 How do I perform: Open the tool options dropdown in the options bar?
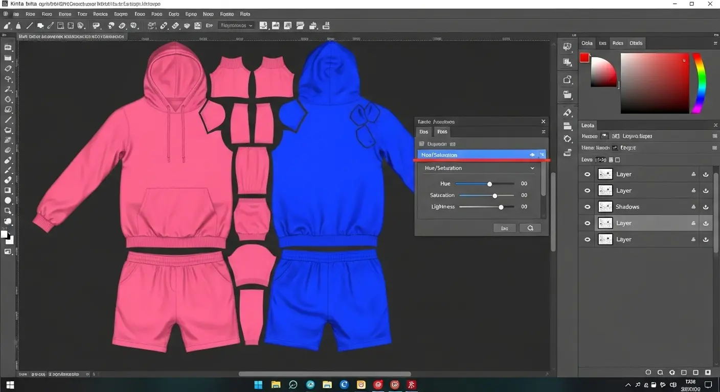[x=236, y=25]
